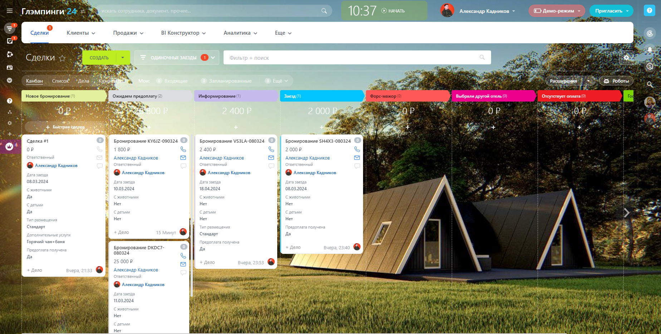
Task: Click mail icon on card Бронирование SH4X3-080324
Action: pos(357,158)
